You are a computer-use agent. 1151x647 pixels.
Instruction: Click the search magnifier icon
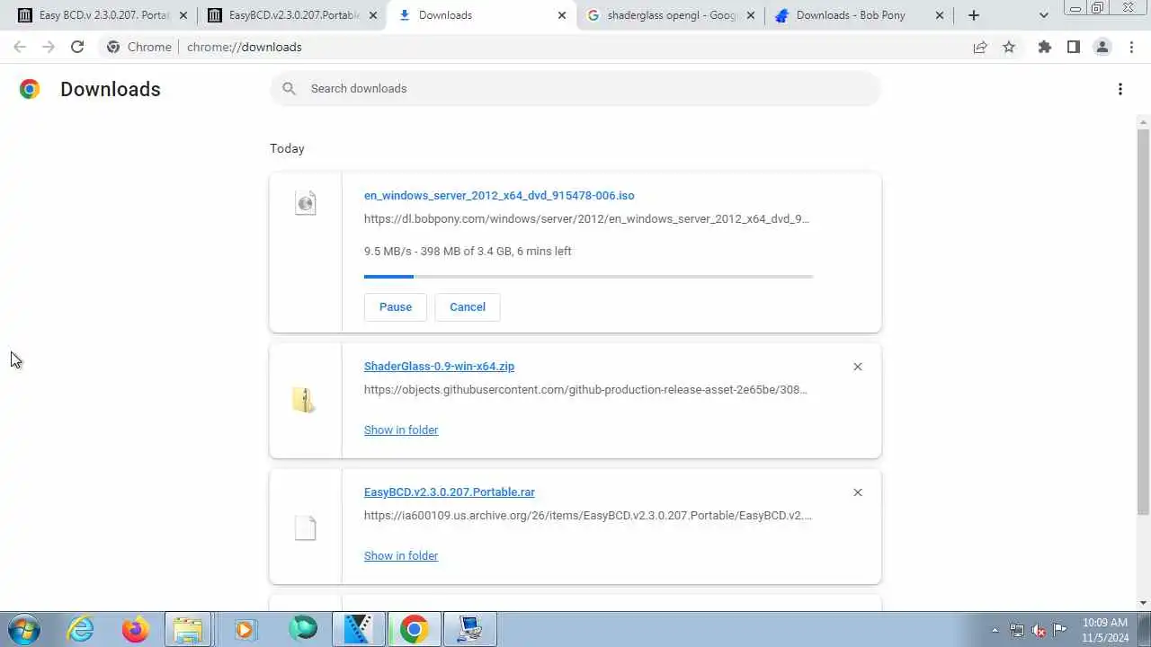point(289,88)
